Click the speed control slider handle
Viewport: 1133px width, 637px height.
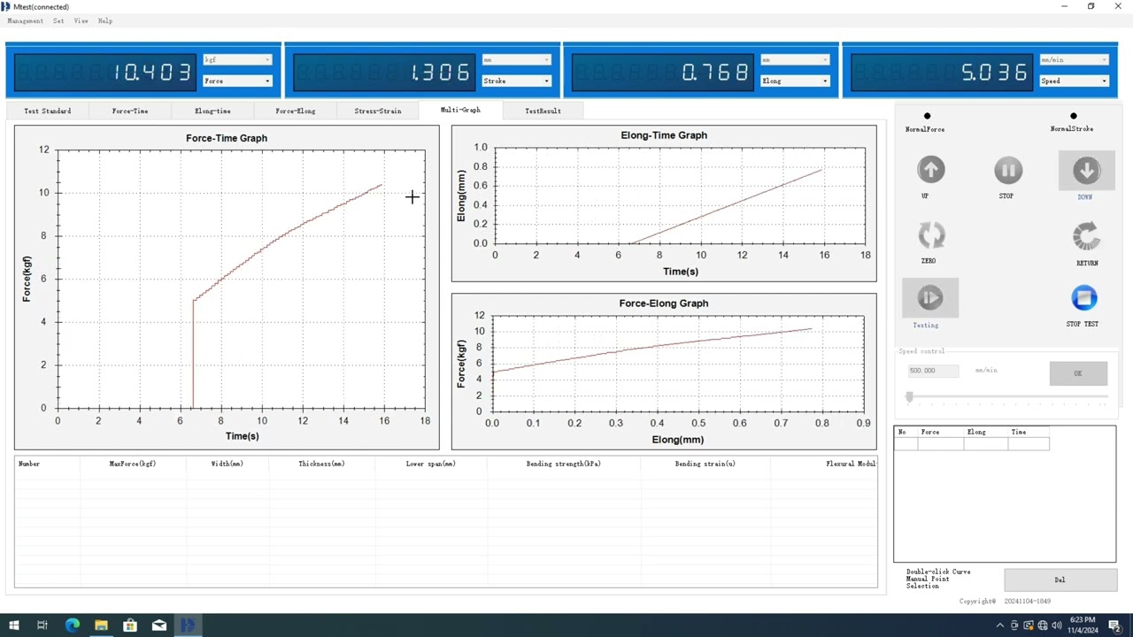point(909,397)
